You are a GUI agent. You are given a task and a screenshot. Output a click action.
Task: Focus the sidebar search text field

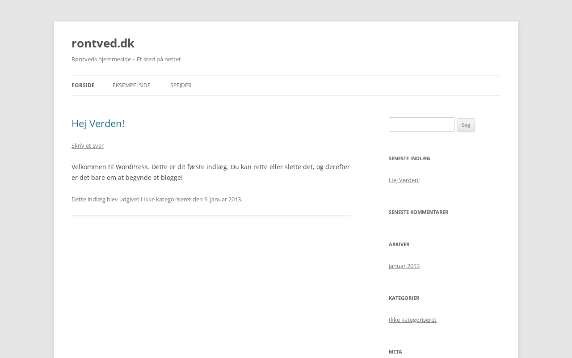(x=421, y=124)
